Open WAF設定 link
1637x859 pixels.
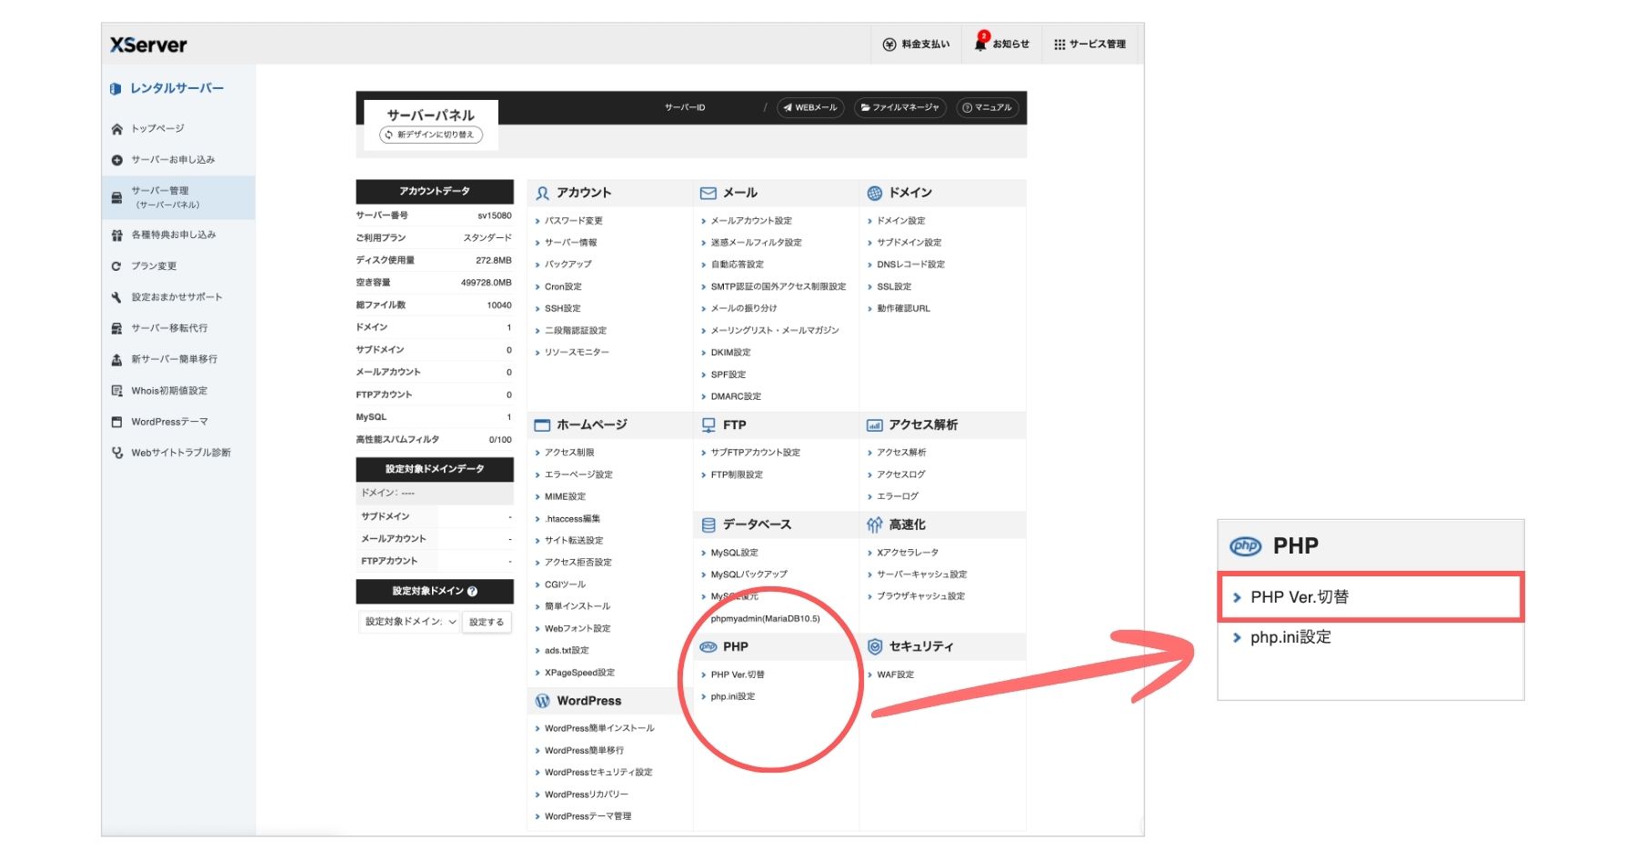click(895, 675)
